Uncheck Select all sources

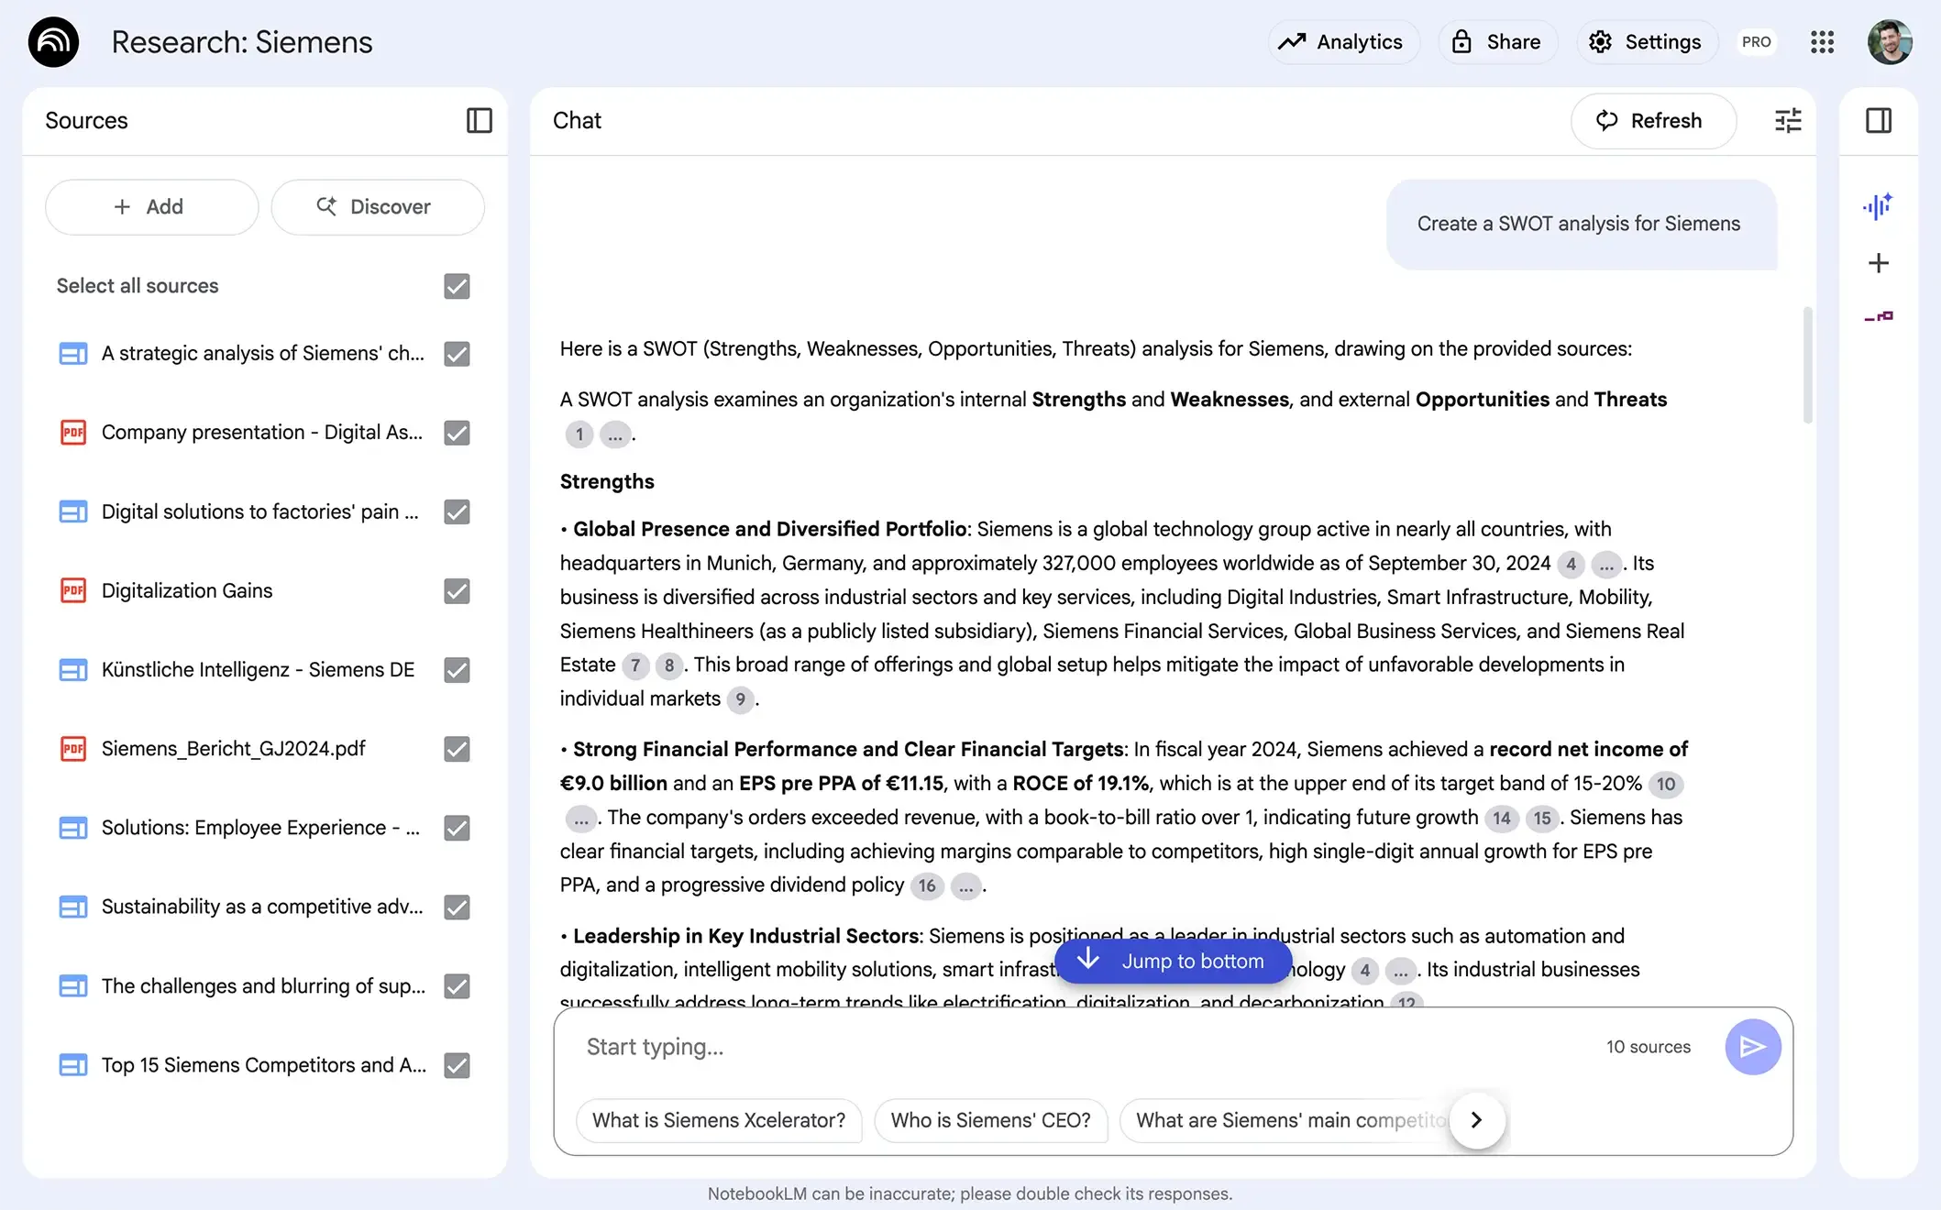pos(456,286)
